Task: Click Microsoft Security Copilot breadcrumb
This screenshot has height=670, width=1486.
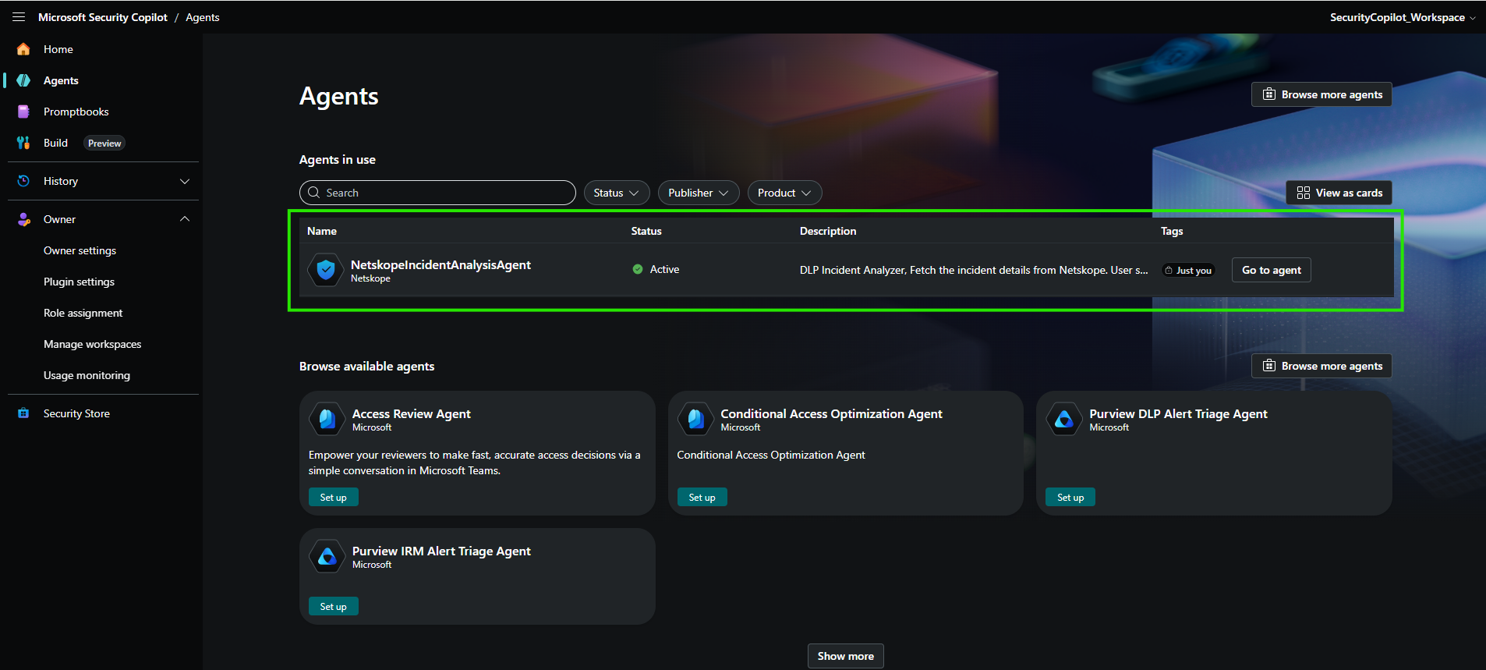Action: [103, 17]
